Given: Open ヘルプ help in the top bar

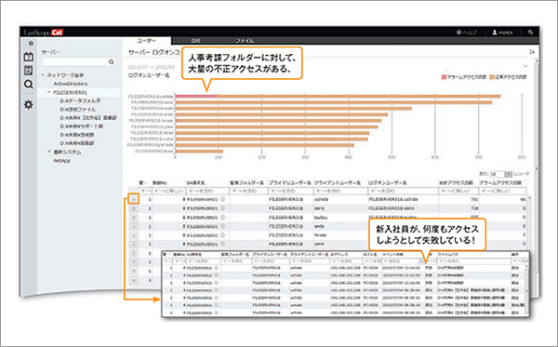Looking at the screenshot, I should click(x=467, y=33).
